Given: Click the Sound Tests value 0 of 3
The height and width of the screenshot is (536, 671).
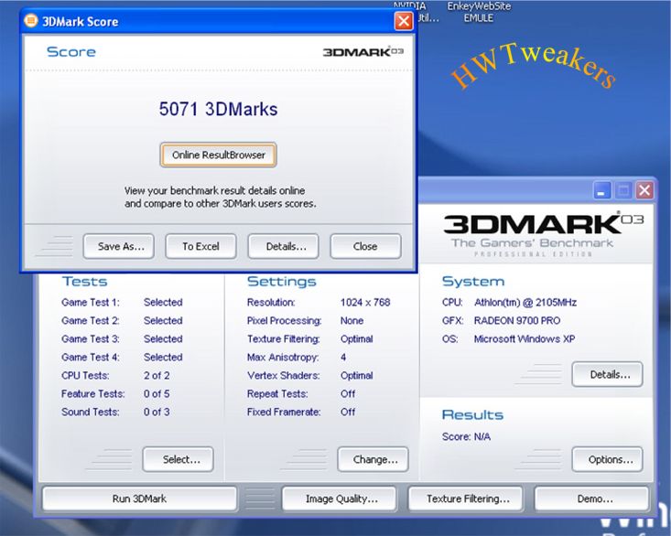Looking at the screenshot, I should pyautogui.click(x=157, y=412).
